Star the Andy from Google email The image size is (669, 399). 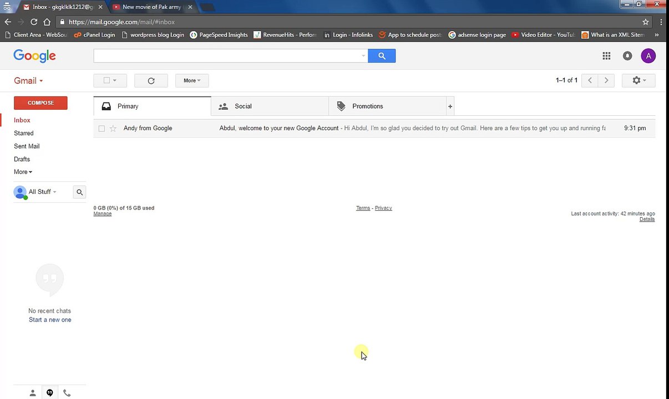113,128
